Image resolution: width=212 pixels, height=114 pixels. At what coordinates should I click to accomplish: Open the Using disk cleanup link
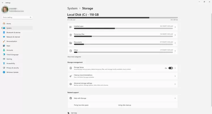124,105
